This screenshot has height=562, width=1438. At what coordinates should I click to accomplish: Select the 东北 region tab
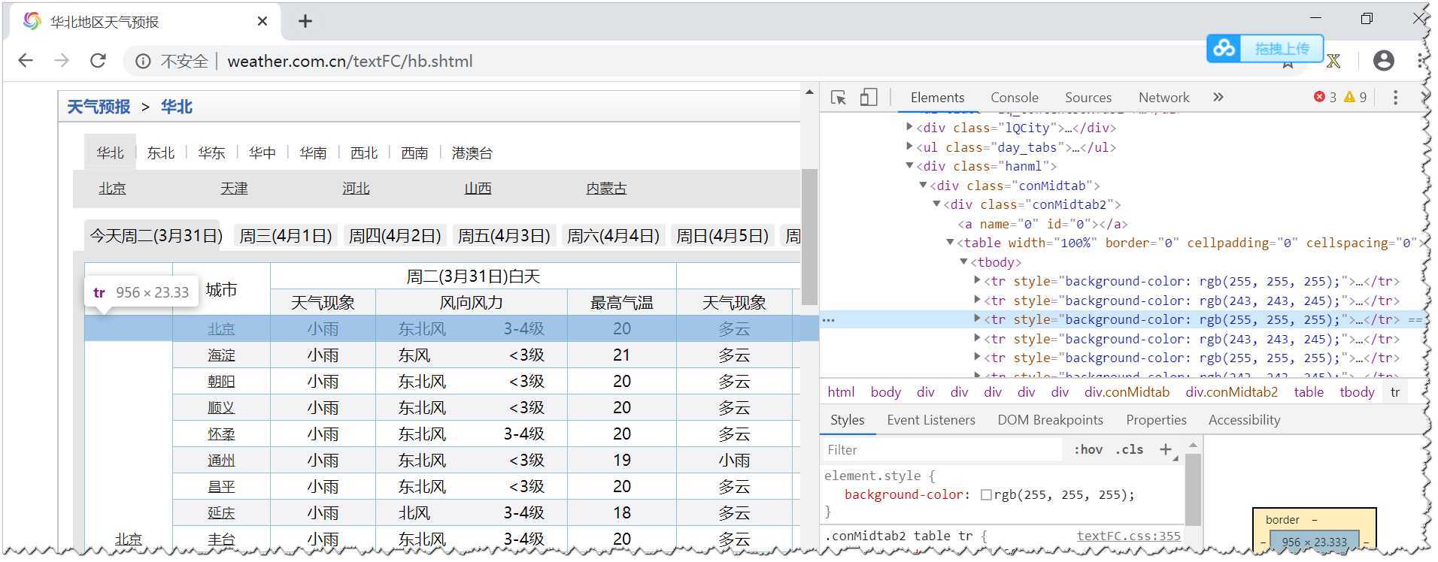pos(161,153)
